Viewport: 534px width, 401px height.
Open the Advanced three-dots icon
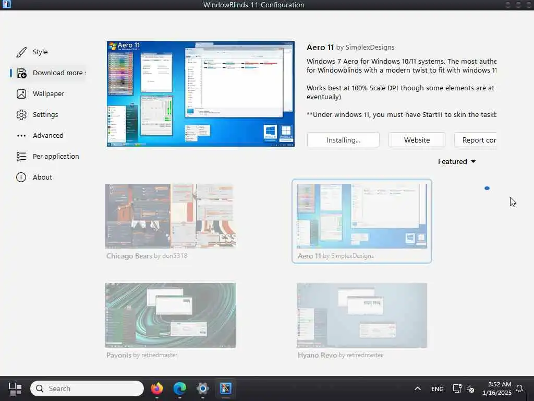click(21, 136)
